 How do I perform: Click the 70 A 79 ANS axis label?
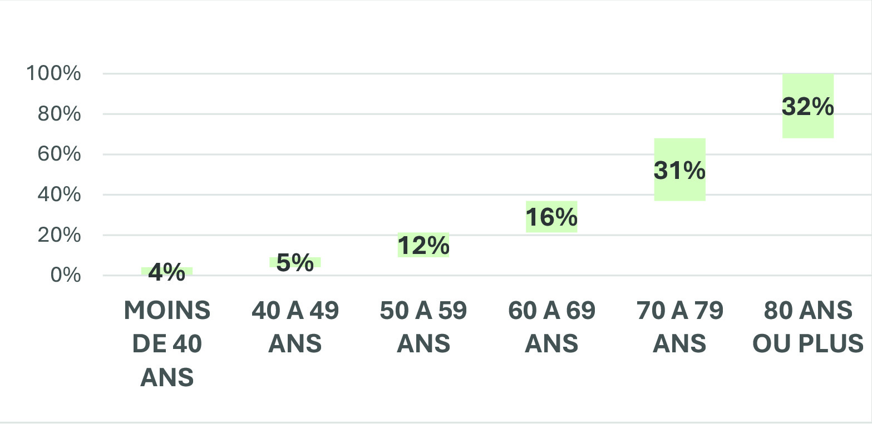pyautogui.click(x=679, y=327)
